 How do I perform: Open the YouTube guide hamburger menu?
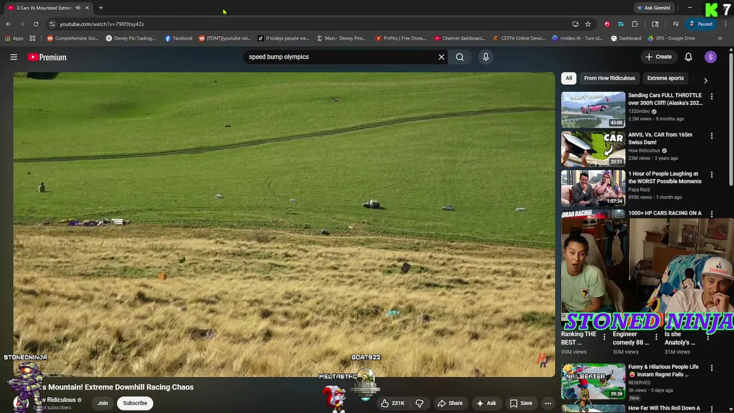click(x=14, y=57)
